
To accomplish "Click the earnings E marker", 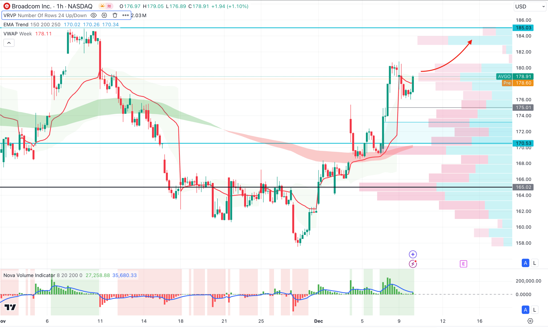I will click(463, 264).
